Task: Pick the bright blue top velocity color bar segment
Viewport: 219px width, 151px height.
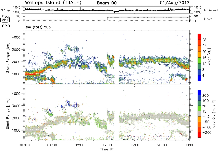Action: (200, 93)
